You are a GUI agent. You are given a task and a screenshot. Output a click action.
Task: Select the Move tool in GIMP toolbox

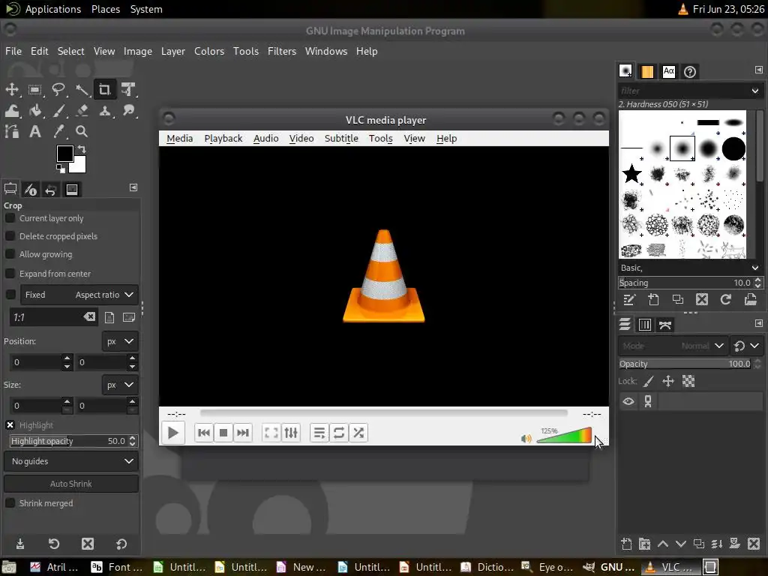click(12, 90)
